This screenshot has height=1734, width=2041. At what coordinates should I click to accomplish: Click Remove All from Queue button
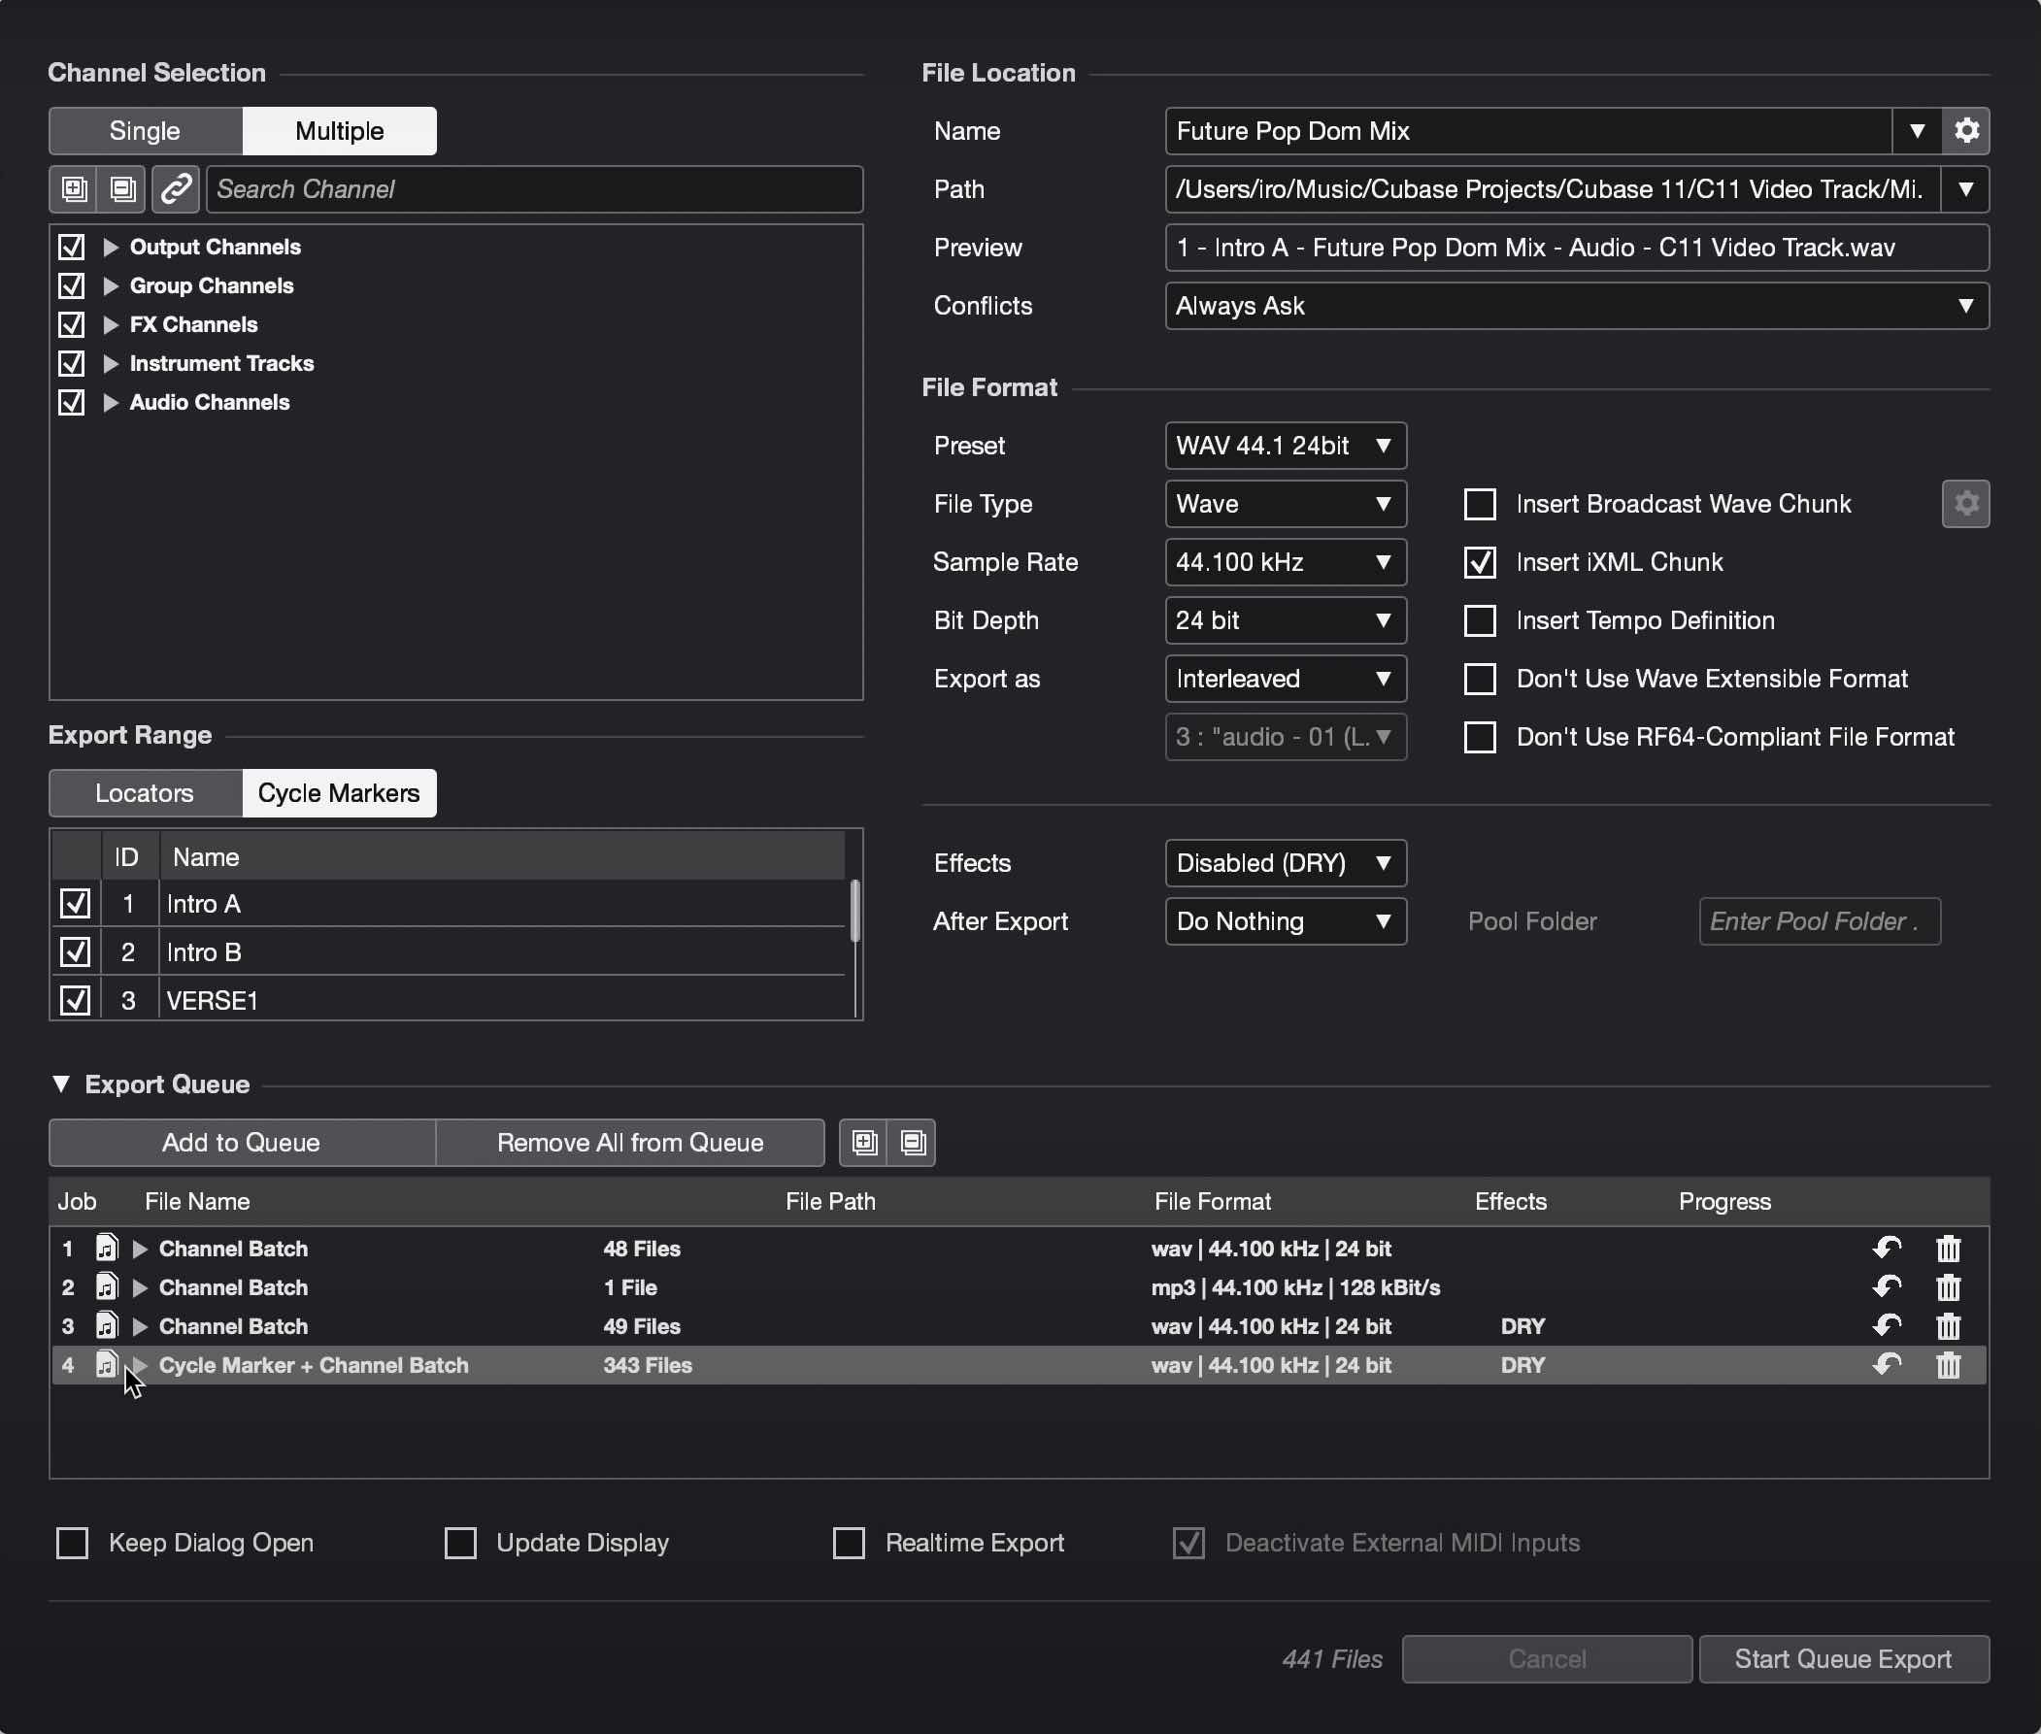click(630, 1142)
